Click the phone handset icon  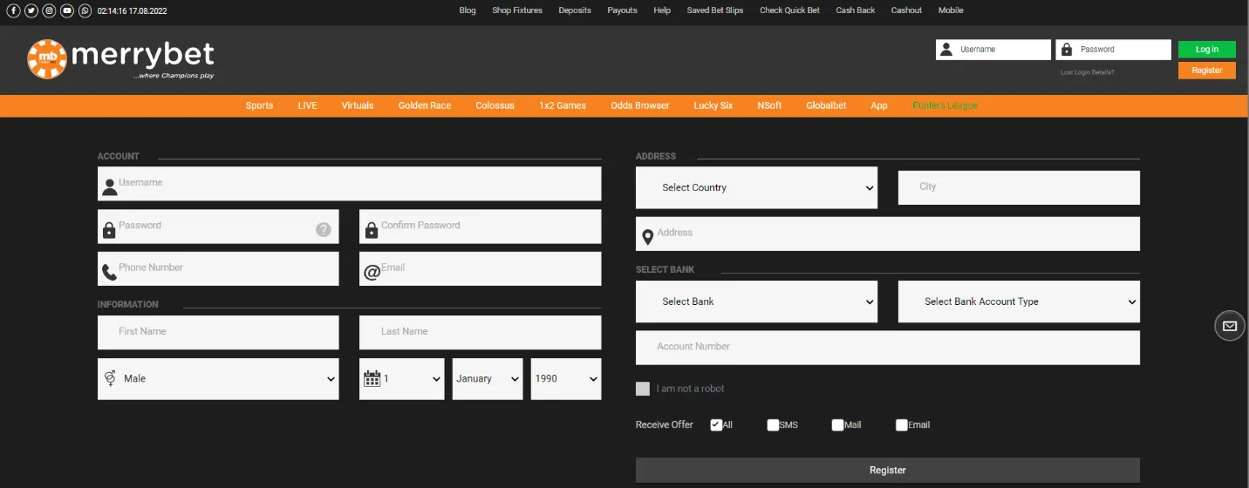(x=109, y=273)
